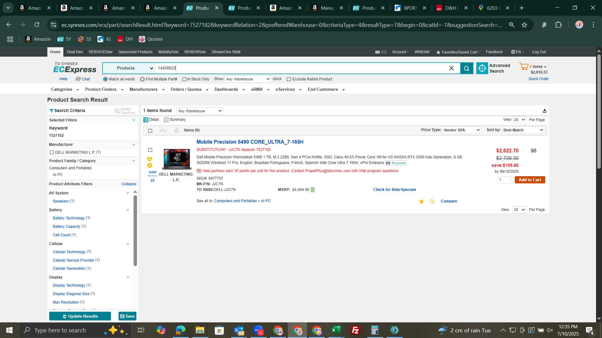Collapse the Battery filter section
Viewport: 602px width, 338px height.
coord(128,210)
